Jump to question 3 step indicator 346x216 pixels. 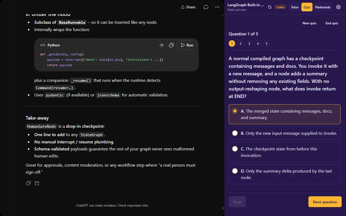pos(249,43)
